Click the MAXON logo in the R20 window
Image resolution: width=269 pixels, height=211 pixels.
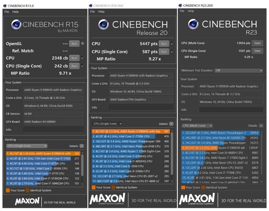tap(107, 199)
